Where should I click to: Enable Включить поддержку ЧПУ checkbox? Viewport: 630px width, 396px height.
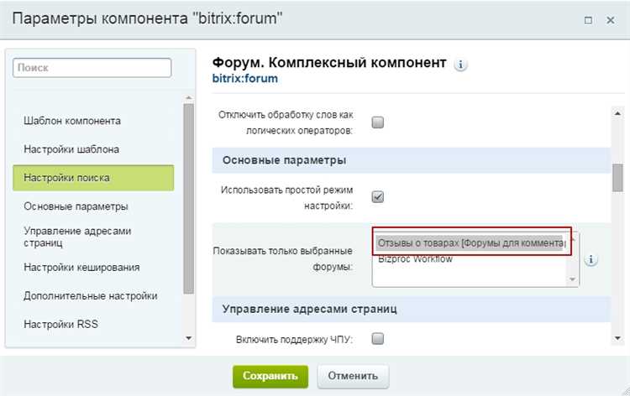[x=378, y=339]
